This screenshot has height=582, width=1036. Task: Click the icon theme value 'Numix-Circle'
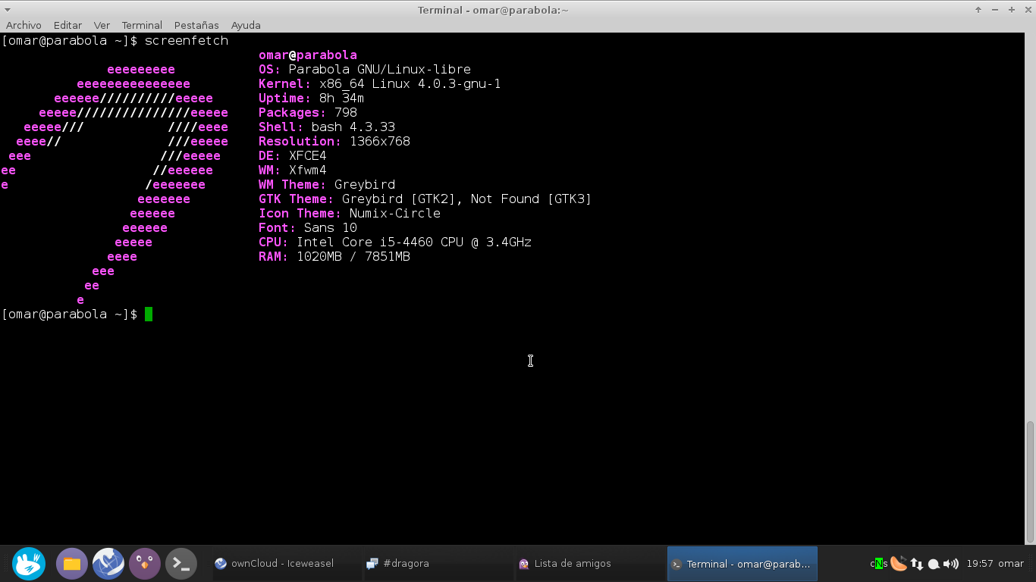pos(395,214)
